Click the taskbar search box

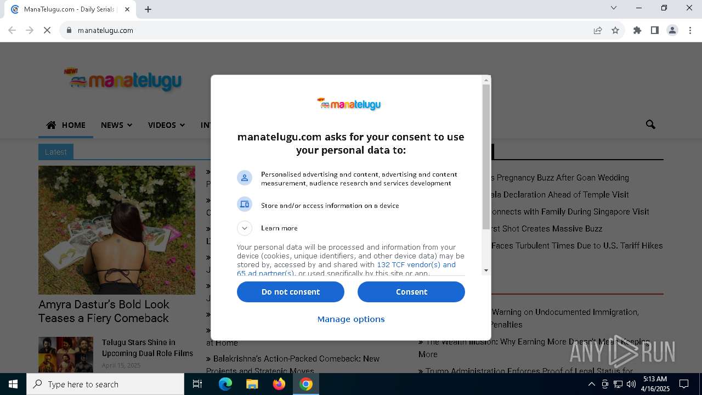(x=105, y=384)
